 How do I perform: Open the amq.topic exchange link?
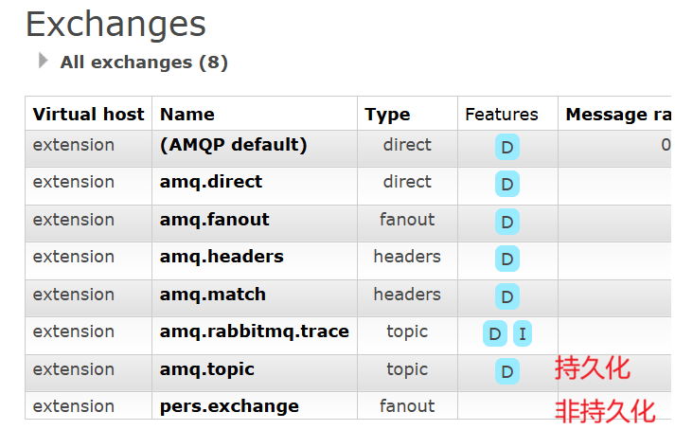point(207,369)
